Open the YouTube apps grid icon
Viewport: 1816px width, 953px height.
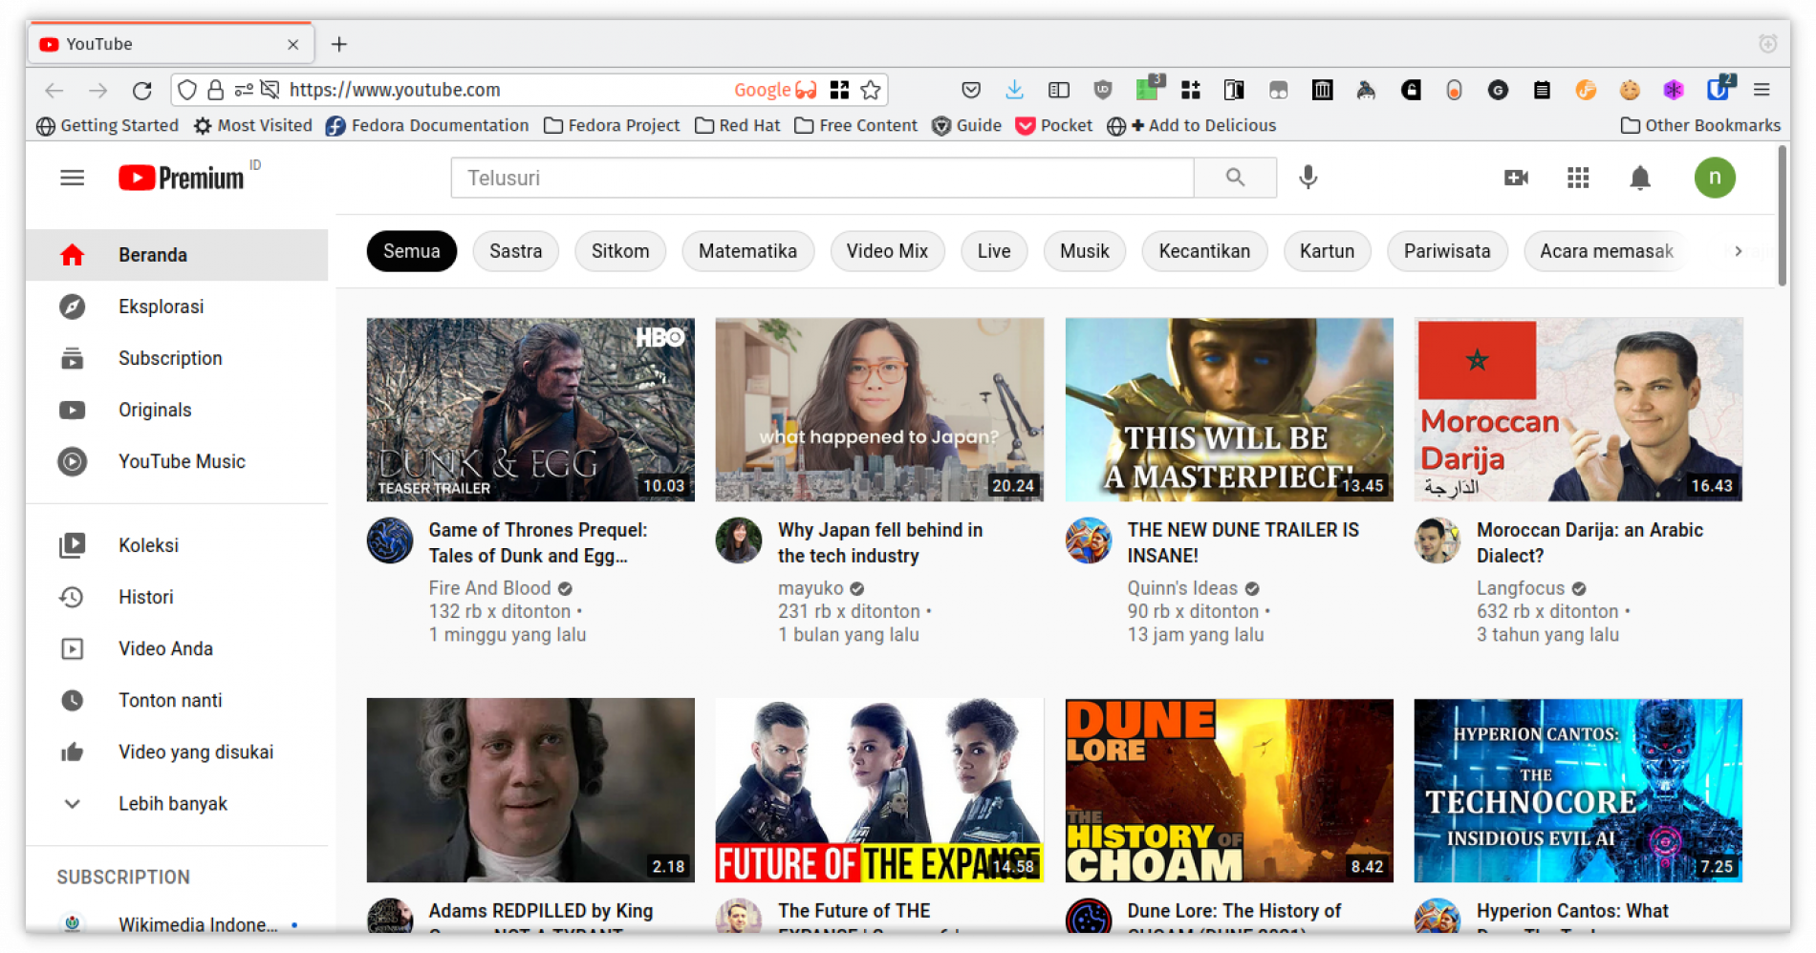1578,178
